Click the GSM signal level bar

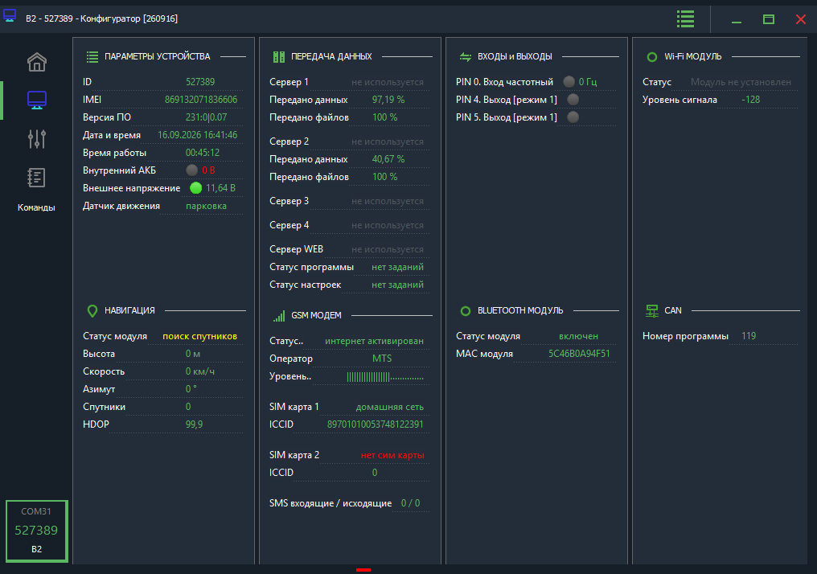pos(385,376)
